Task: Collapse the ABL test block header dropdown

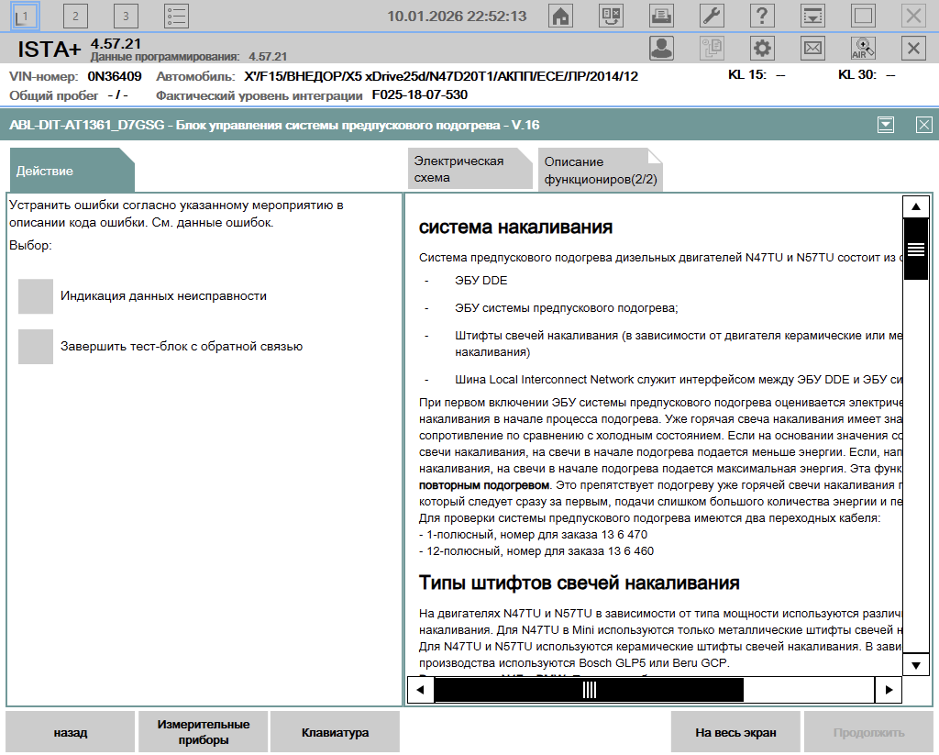Action: click(x=885, y=125)
